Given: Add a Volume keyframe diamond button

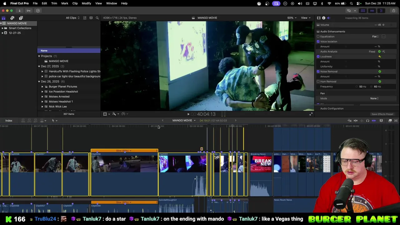Looking at the screenshot, I should coord(383,25).
